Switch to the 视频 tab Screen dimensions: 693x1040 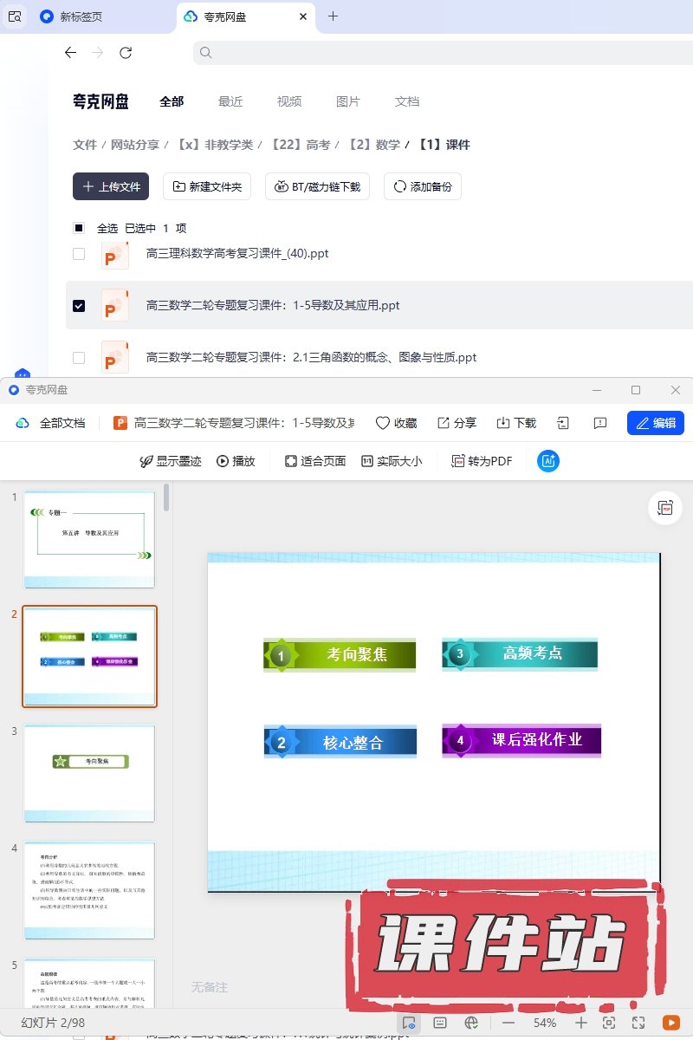(289, 101)
